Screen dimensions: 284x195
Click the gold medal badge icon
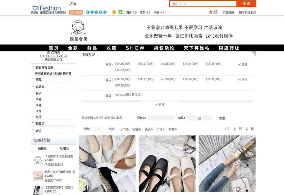(114, 12)
